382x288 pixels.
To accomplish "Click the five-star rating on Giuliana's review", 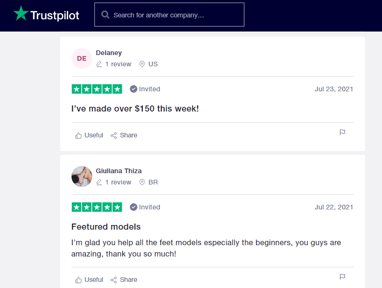I will 97,208.
